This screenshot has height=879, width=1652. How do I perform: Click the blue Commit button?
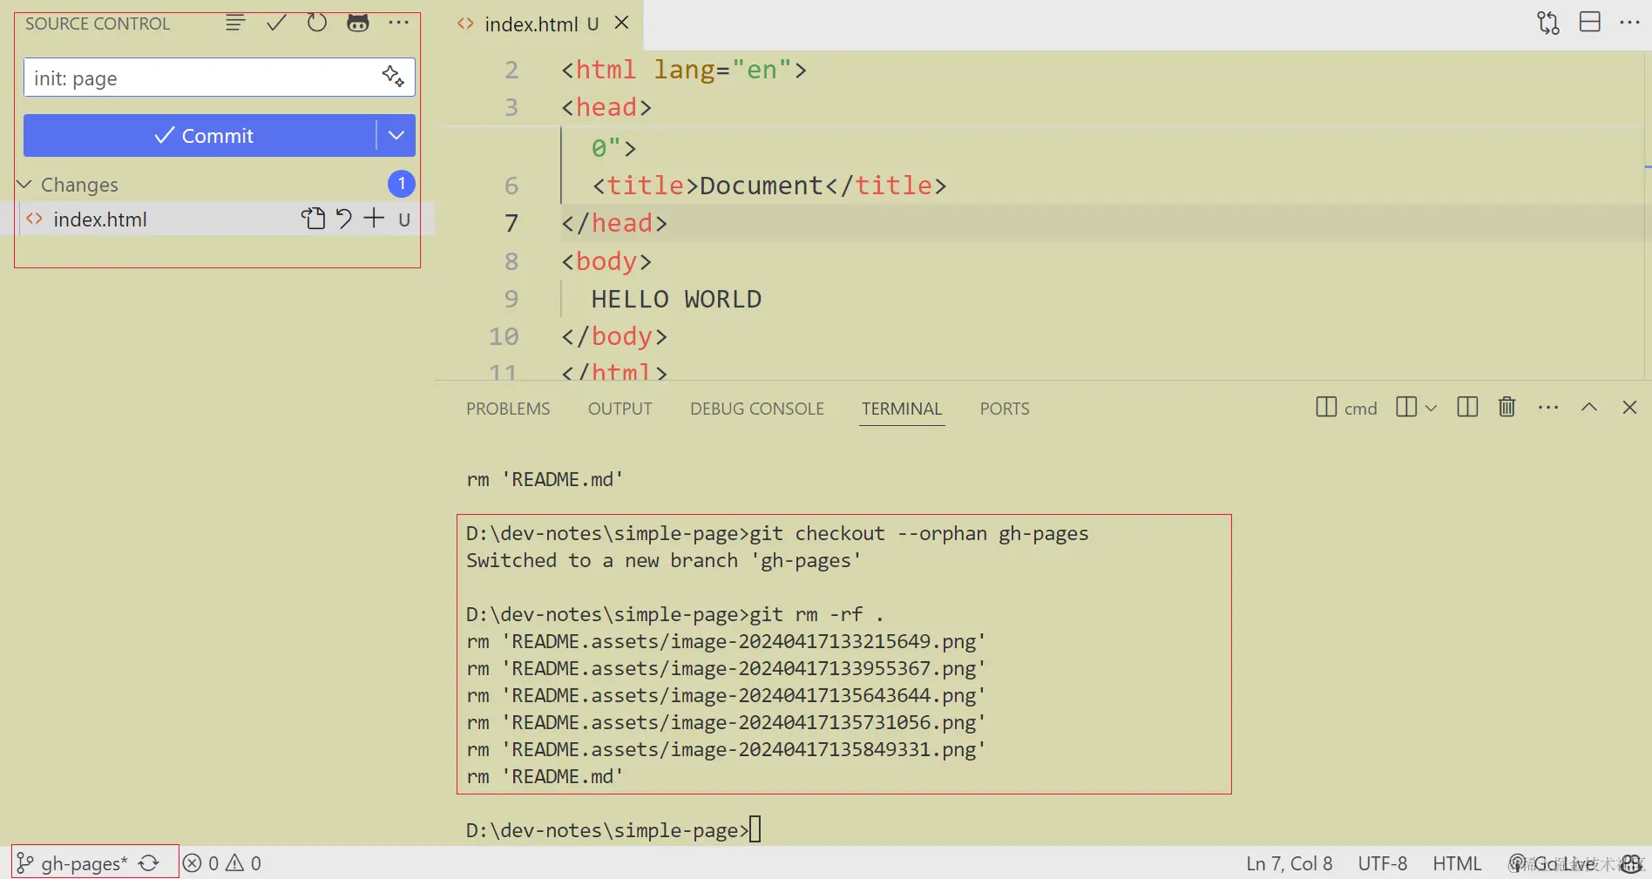coord(200,136)
